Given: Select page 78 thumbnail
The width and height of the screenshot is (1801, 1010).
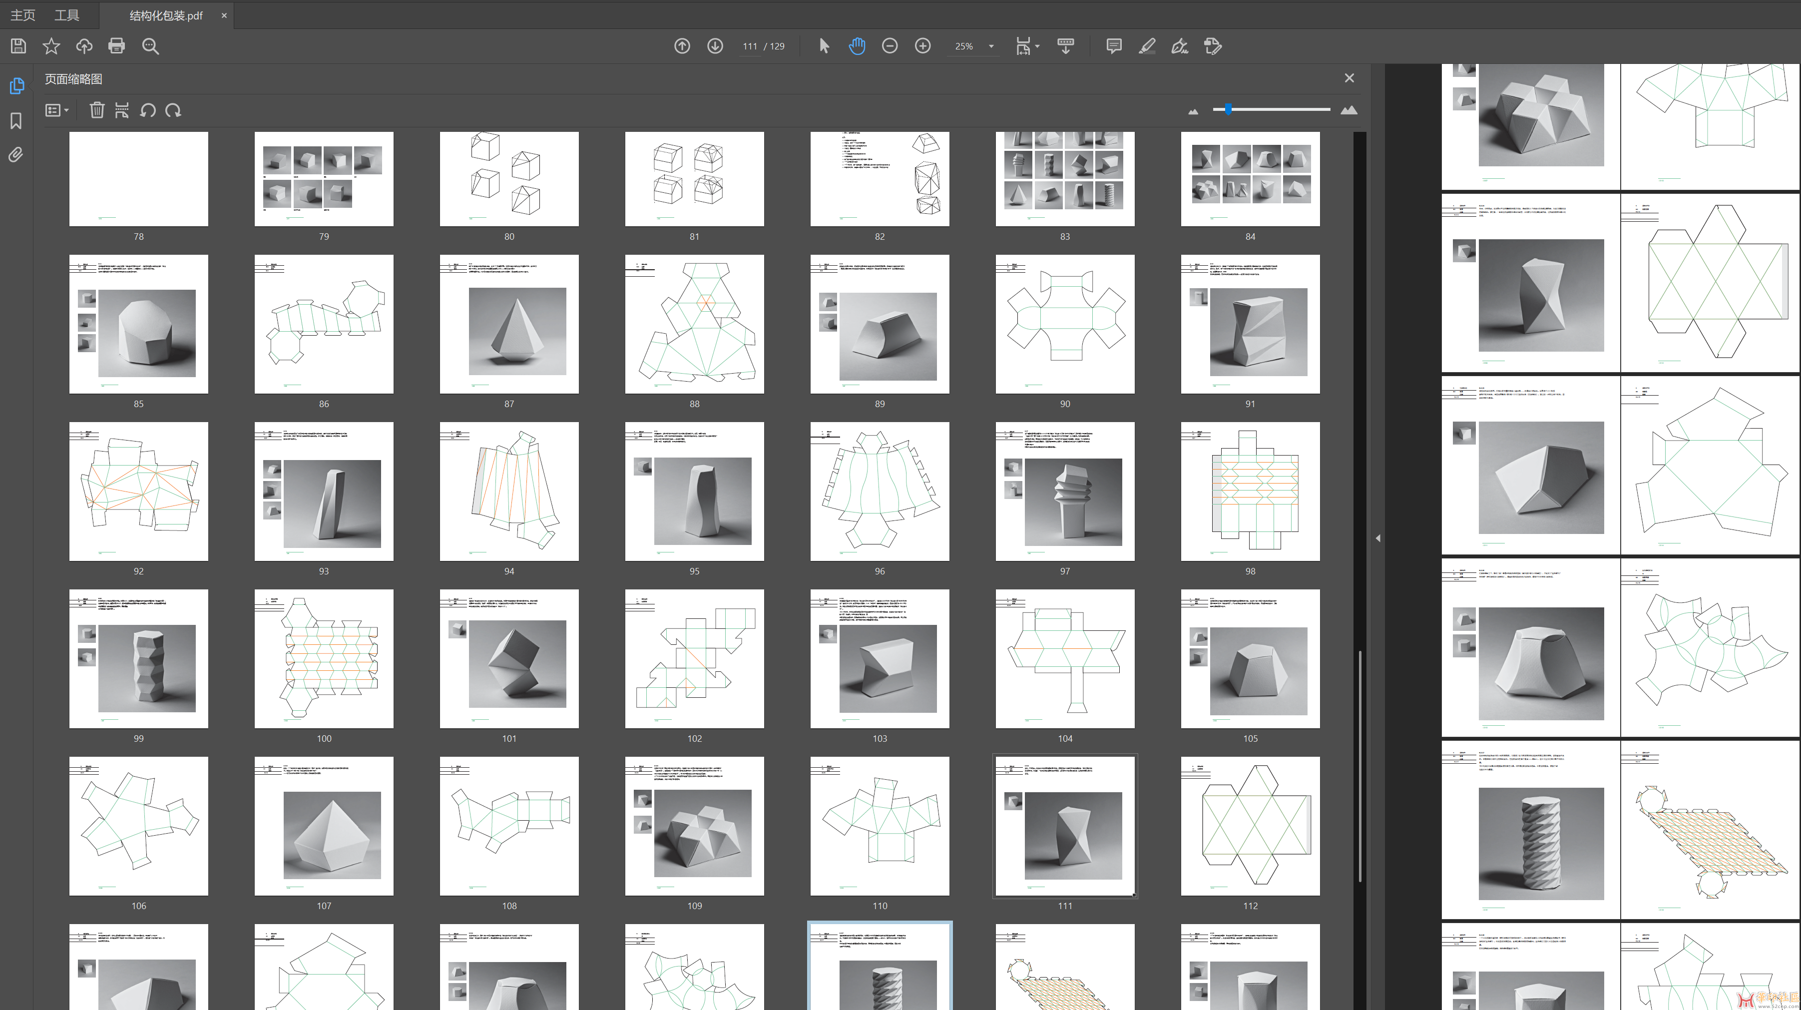Looking at the screenshot, I should [138, 179].
